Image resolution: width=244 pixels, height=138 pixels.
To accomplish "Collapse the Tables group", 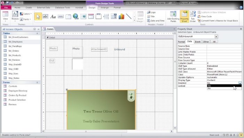I will click(x=37, y=33).
